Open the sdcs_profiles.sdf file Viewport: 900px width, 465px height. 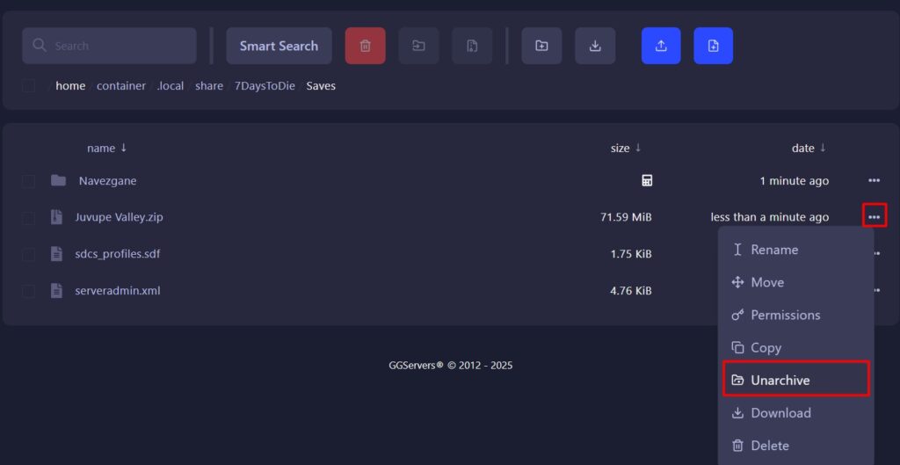pos(117,254)
